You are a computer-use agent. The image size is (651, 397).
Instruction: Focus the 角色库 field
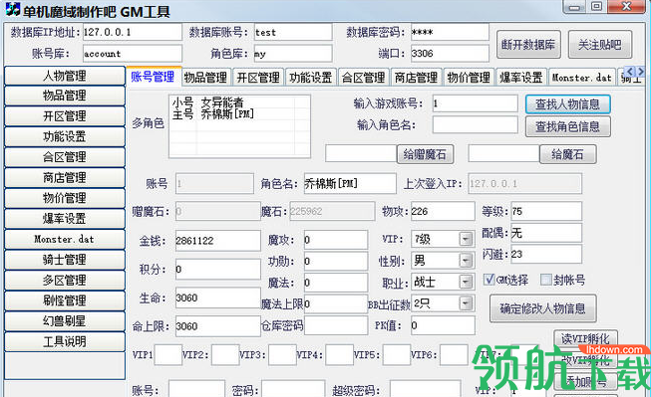tap(293, 54)
